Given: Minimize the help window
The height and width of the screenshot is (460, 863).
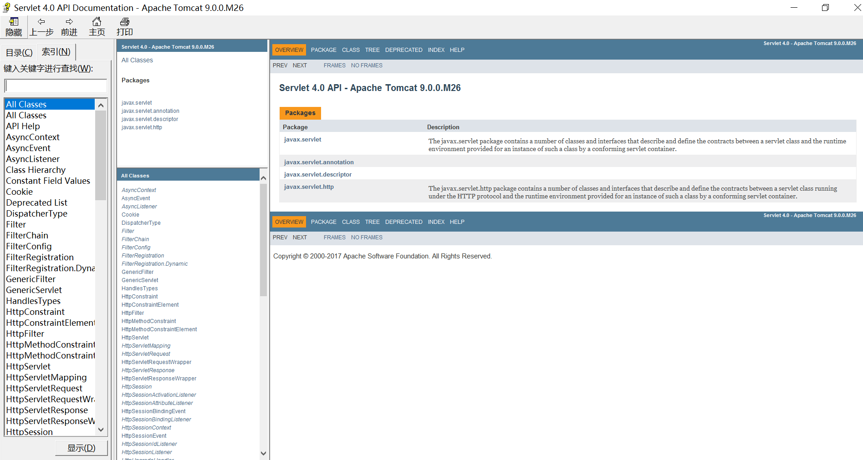Looking at the screenshot, I should 794,8.
